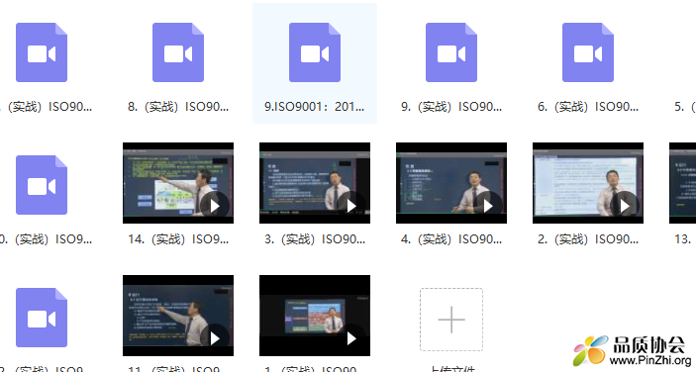Image resolution: width=696 pixels, height=372 pixels.
Task: Click the file name "9.ISO9001: 201..."
Action: (314, 107)
